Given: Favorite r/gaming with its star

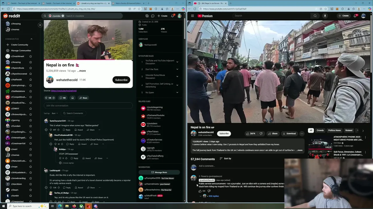Looking at the screenshot, I should click(x=31, y=120).
